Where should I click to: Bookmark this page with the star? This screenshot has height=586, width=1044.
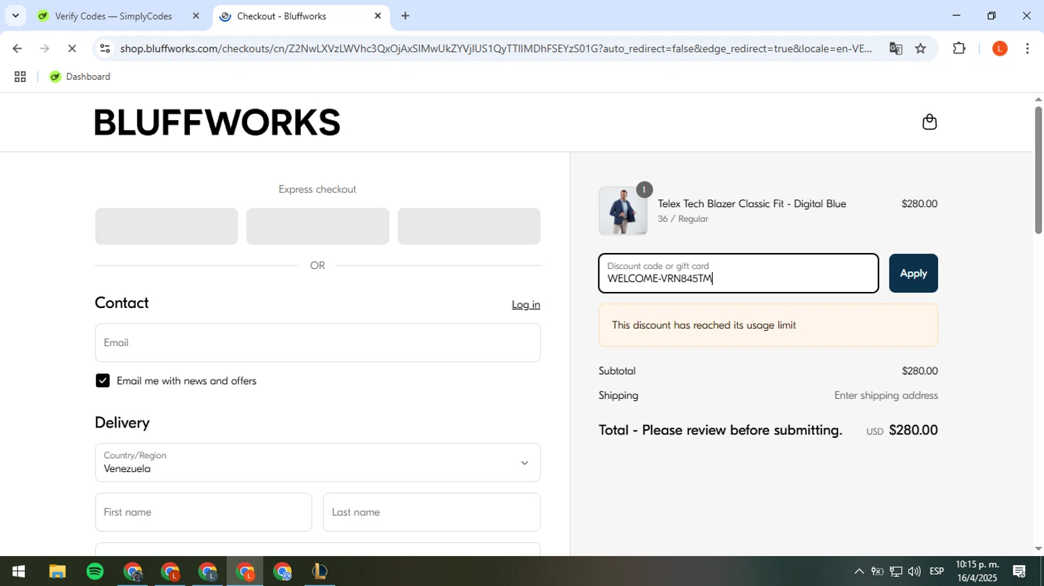click(921, 49)
